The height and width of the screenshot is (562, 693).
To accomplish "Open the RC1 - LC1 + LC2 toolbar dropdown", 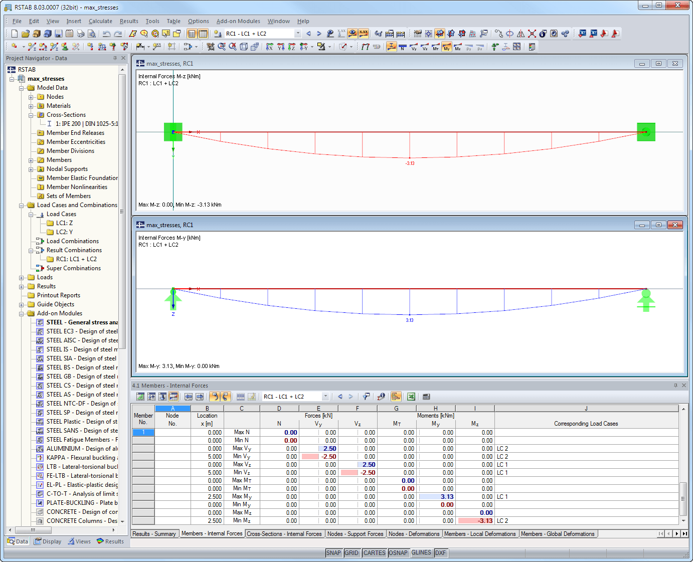I will pyautogui.click(x=297, y=34).
